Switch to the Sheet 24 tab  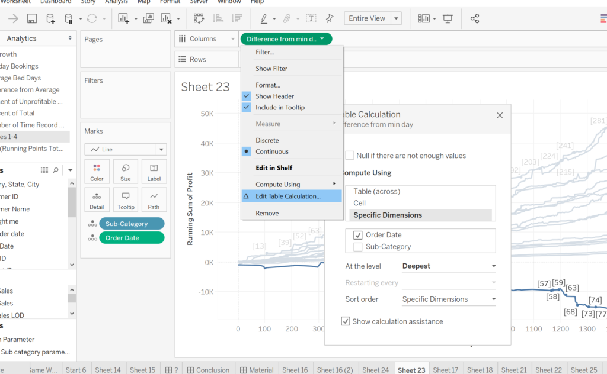[375, 370]
